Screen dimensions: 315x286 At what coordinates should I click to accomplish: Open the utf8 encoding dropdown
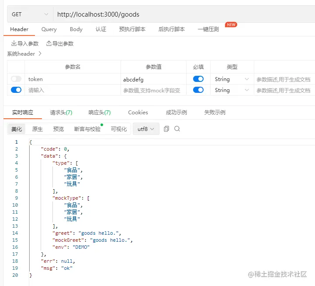[x=146, y=129]
